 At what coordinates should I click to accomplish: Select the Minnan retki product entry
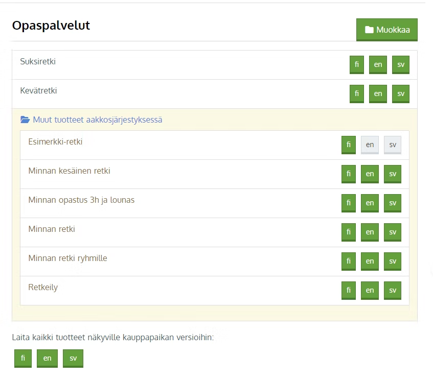click(x=215, y=232)
